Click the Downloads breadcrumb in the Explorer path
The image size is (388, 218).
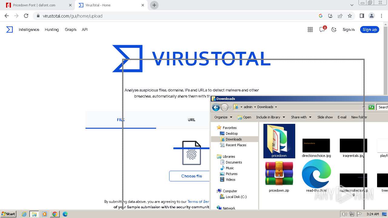click(x=265, y=107)
